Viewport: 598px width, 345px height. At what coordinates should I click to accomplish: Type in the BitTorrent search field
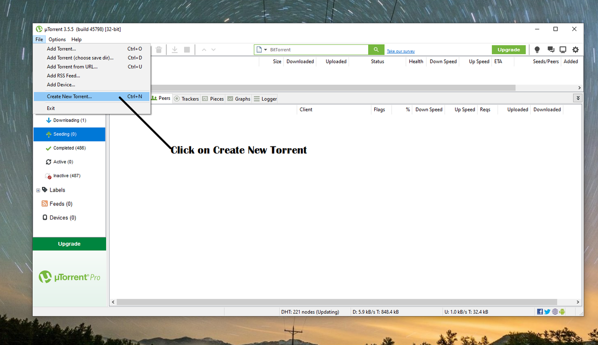tap(308, 49)
